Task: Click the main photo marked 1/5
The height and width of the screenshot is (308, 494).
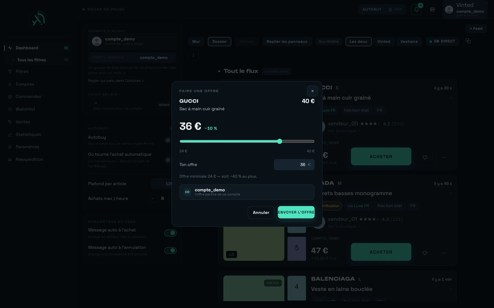Action: (254, 244)
